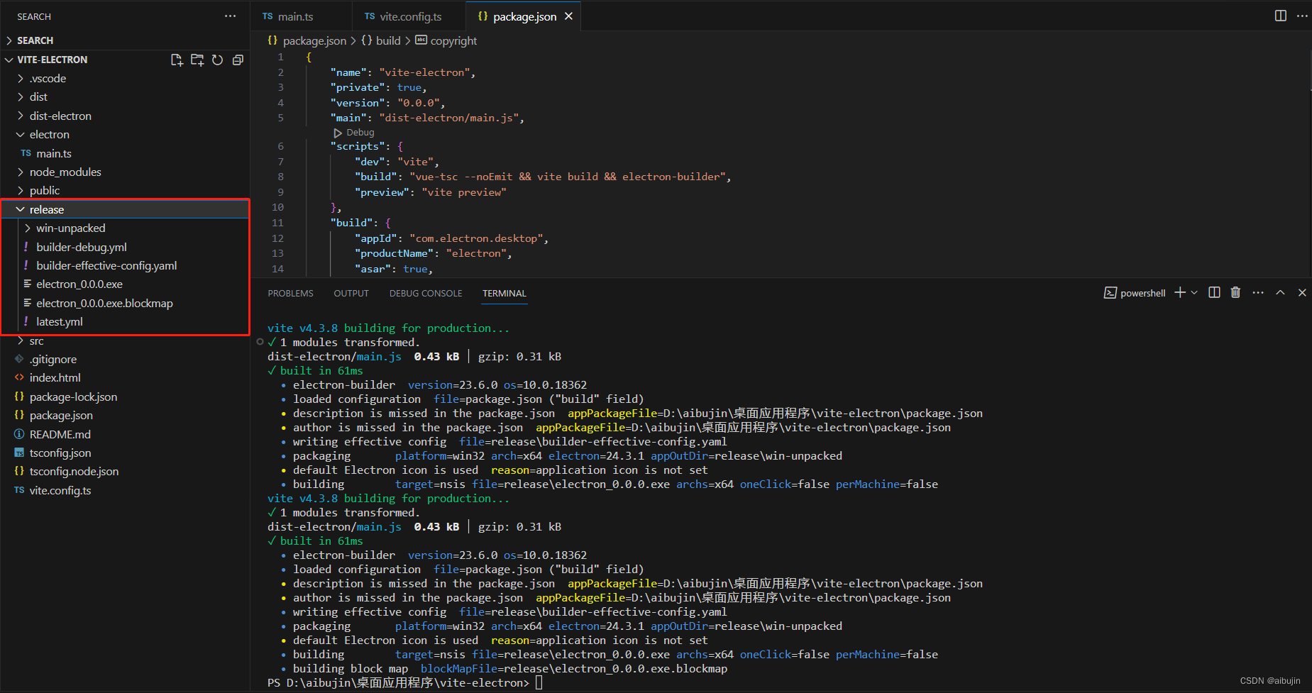This screenshot has width=1312, height=693.
Task: Select the powershell terminal label
Action: [x=1135, y=293]
